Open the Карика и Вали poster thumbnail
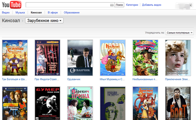 tap(145, 58)
